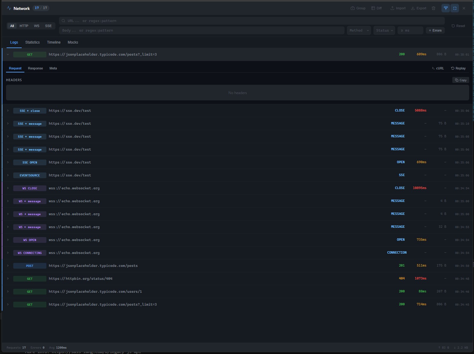This screenshot has width=474, height=354.
Task: Open the Method dropdown filter
Action: pos(359,30)
